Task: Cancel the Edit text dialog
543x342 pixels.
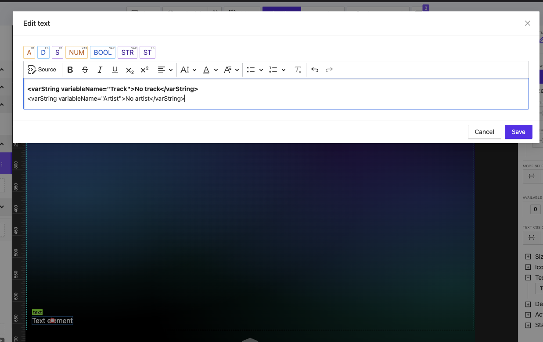Action: pos(484,132)
